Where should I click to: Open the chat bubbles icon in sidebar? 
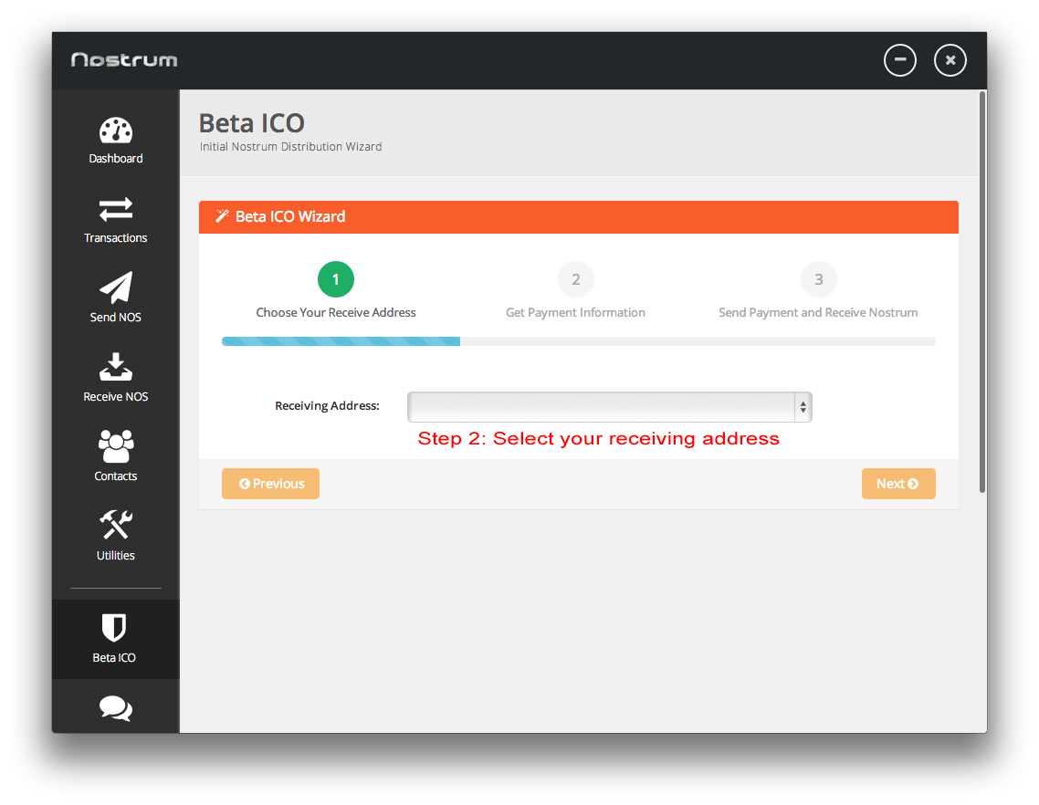[116, 708]
